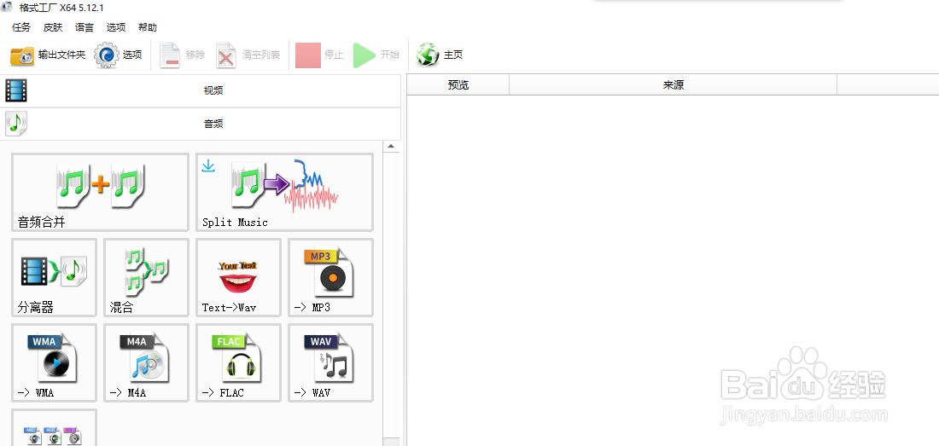
Task: Open the 混合 audio mix tool
Action: [146, 277]
